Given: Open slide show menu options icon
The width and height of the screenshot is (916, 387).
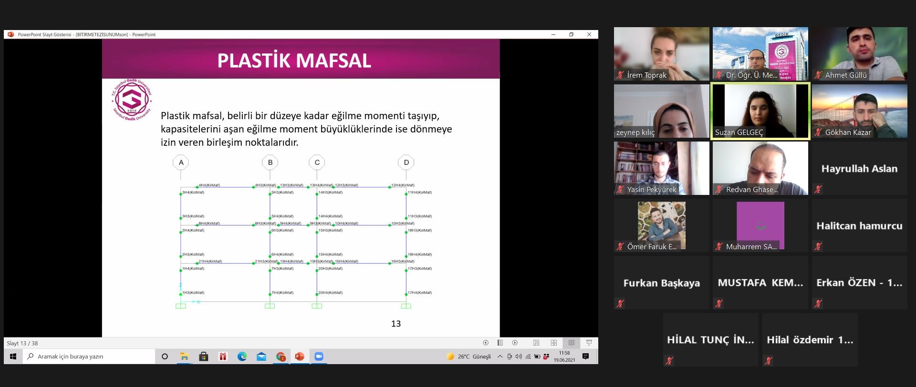Looking at the screenshot, I should [500, 343].
